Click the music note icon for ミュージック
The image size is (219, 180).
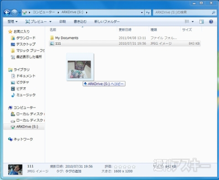click(x=13, y=95)
